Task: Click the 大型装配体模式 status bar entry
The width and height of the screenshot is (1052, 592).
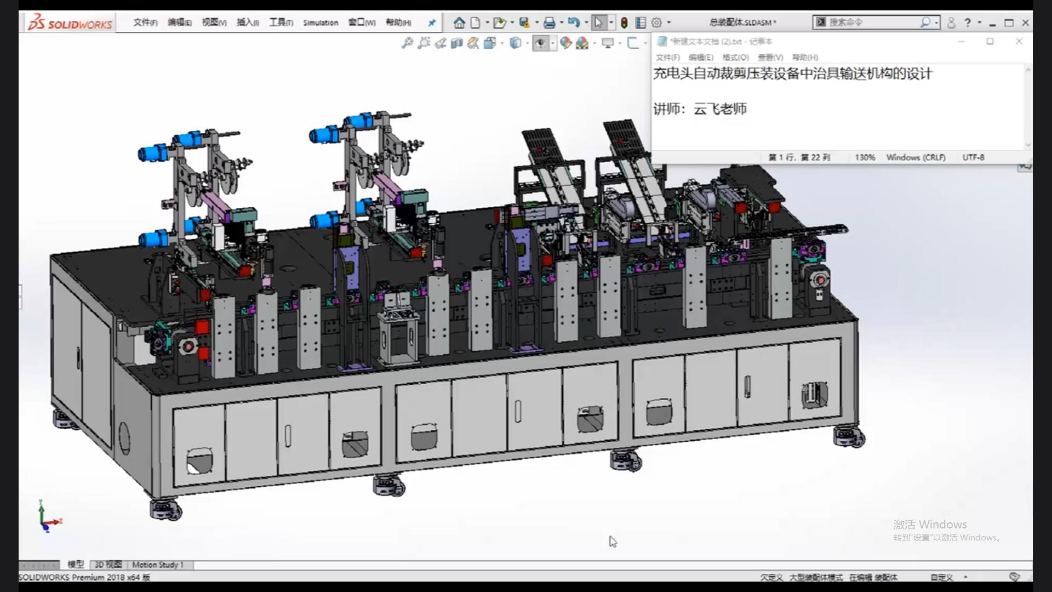Action: click(x=816, y=577)
